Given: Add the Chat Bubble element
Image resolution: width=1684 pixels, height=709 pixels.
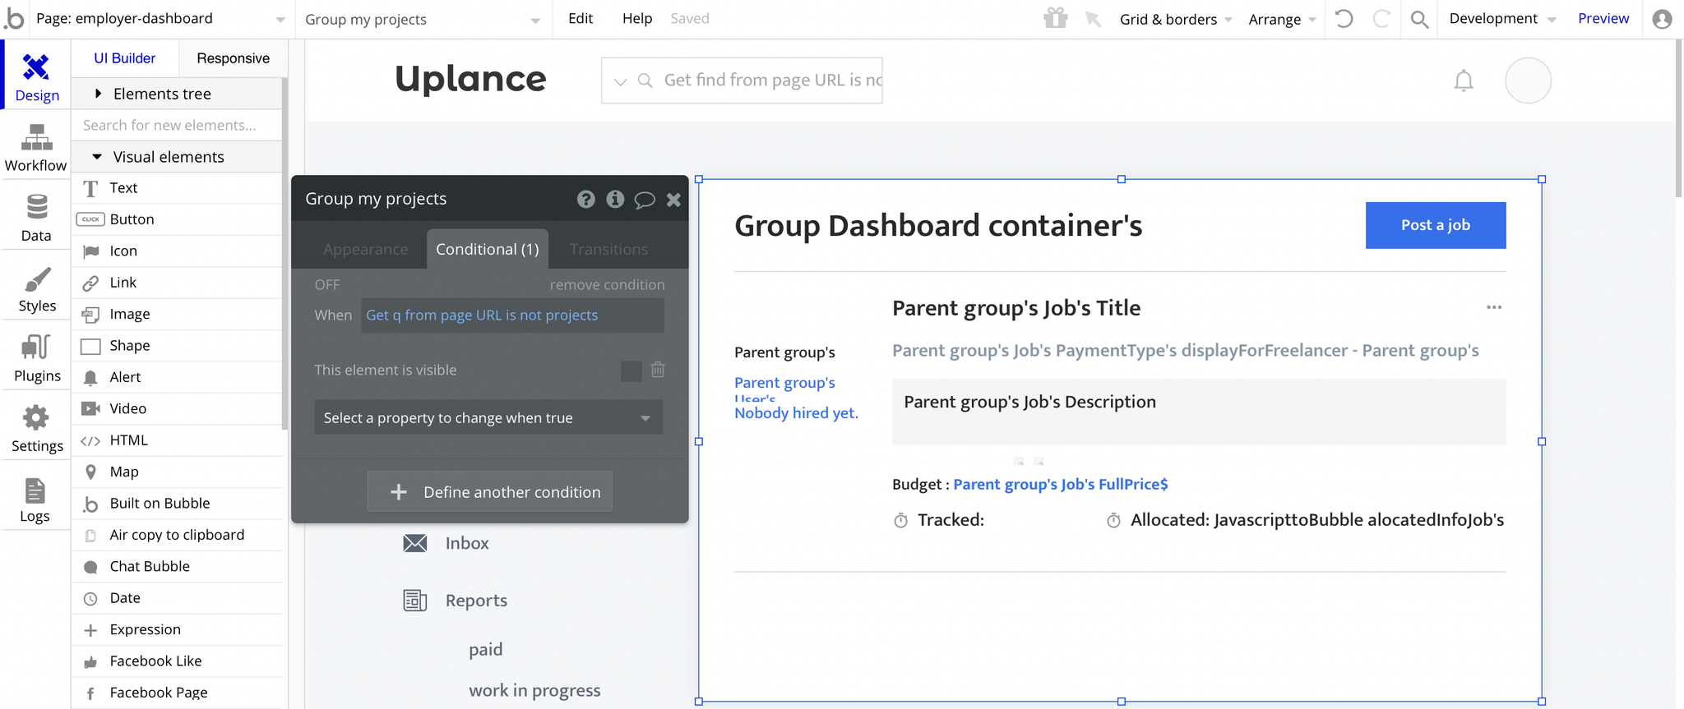Looking at the screenshot, I should [177, 566].
